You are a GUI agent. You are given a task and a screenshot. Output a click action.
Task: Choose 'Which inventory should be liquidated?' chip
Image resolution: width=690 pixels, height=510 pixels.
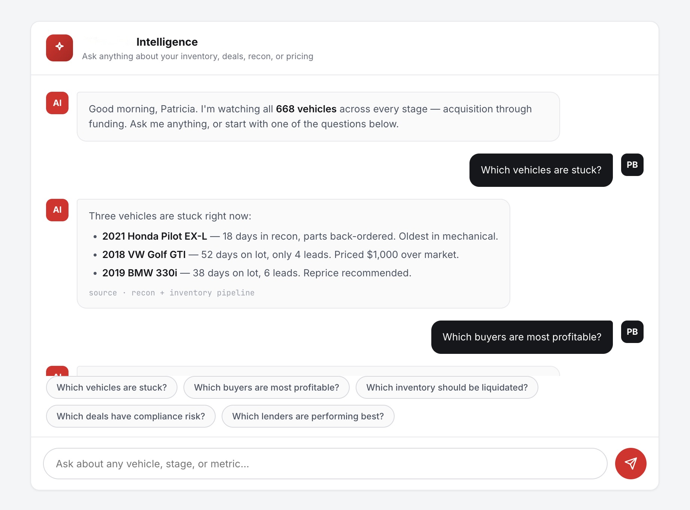447,388
